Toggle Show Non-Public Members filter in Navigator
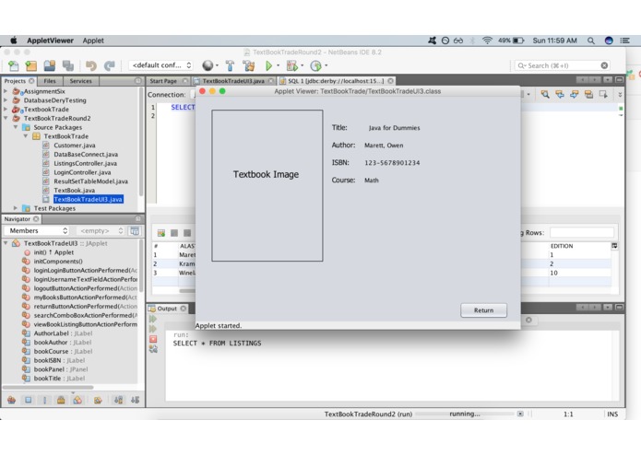The image size is (641, 455). point(61,401)
